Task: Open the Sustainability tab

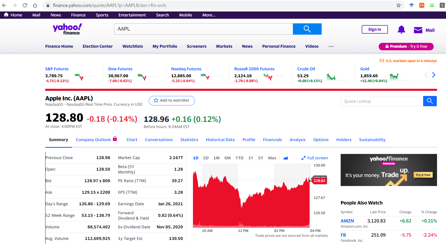Action: 372,140
